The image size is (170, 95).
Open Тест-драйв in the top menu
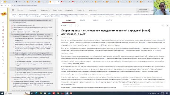pos(32,10)
